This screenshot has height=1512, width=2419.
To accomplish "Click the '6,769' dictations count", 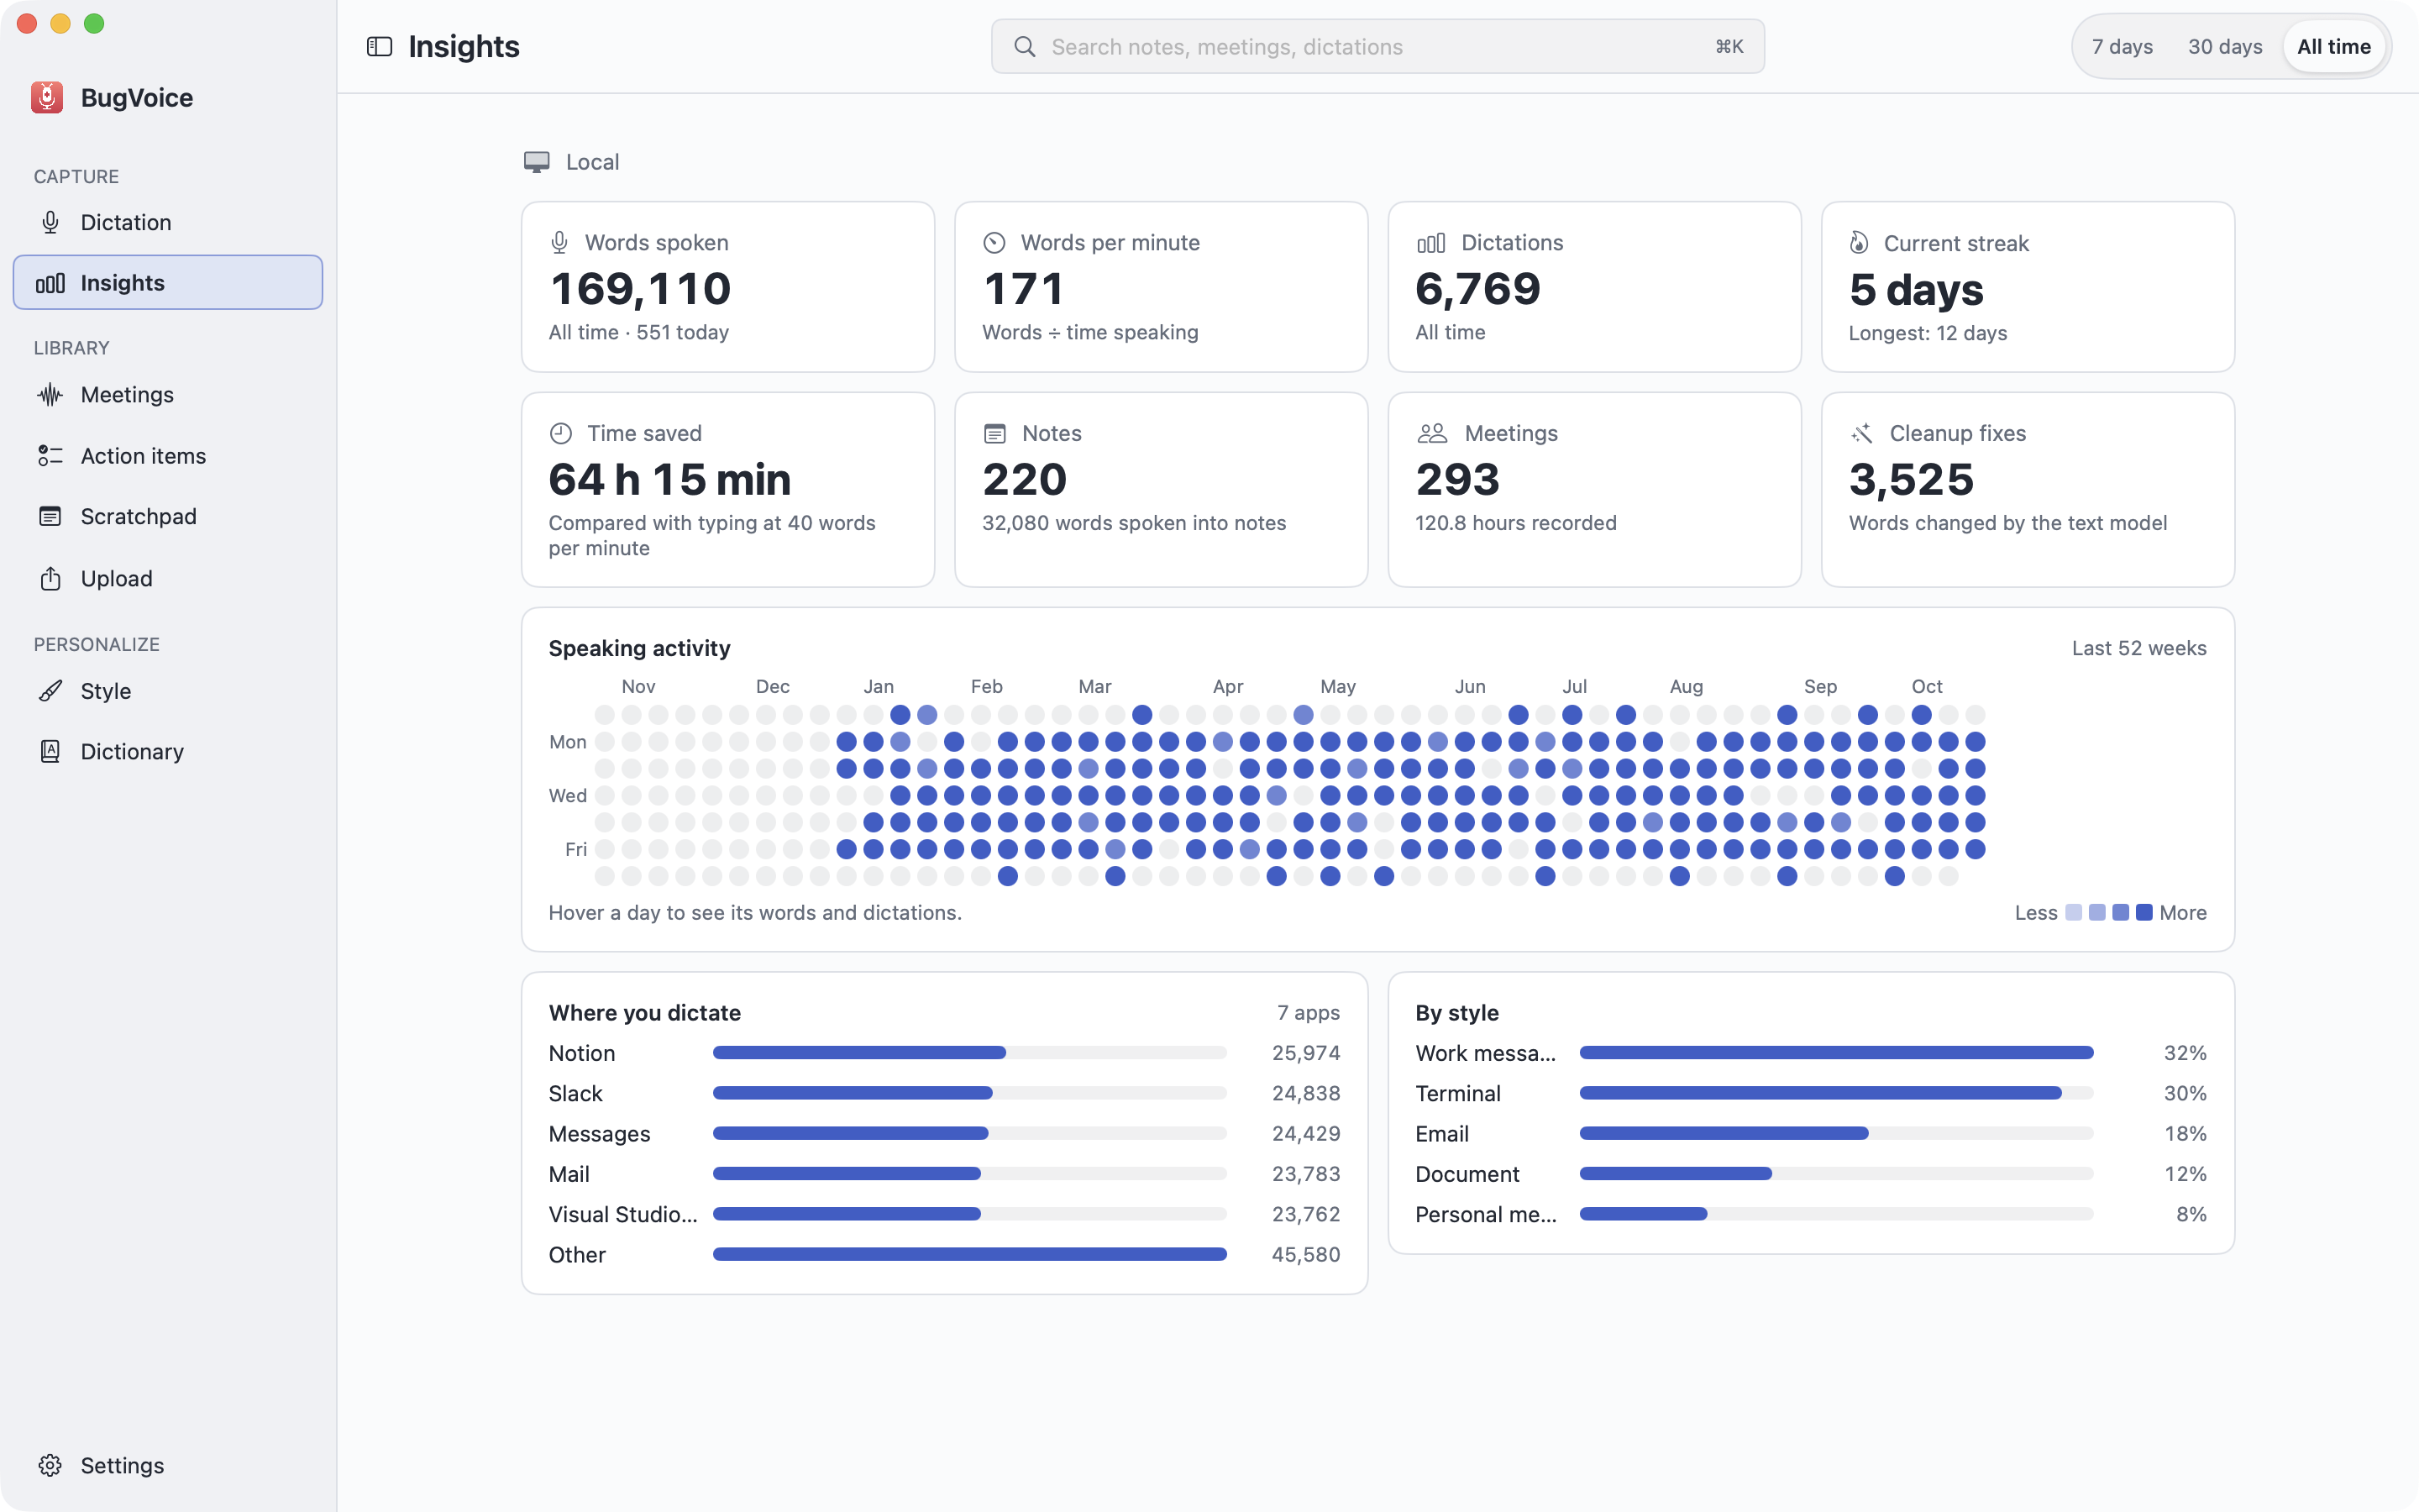I will [x=1477, y=289].
